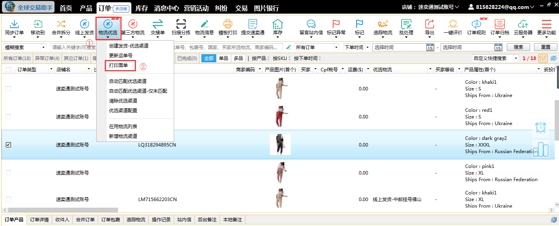Open the 订单规则 order rules tool
This screenshot has height=226, width=559.
click(476, 24)
